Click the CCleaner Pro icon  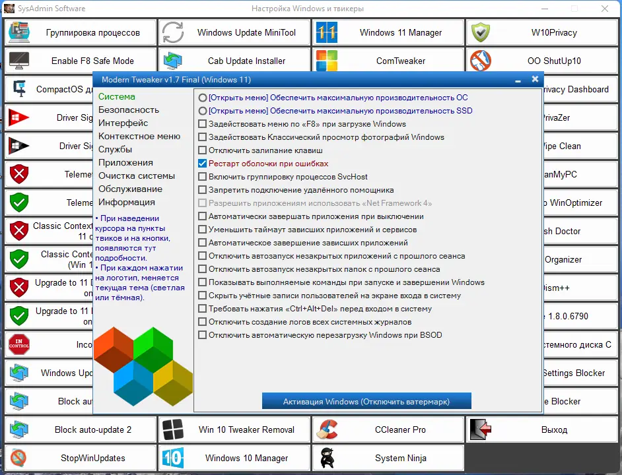coord(327,429)
